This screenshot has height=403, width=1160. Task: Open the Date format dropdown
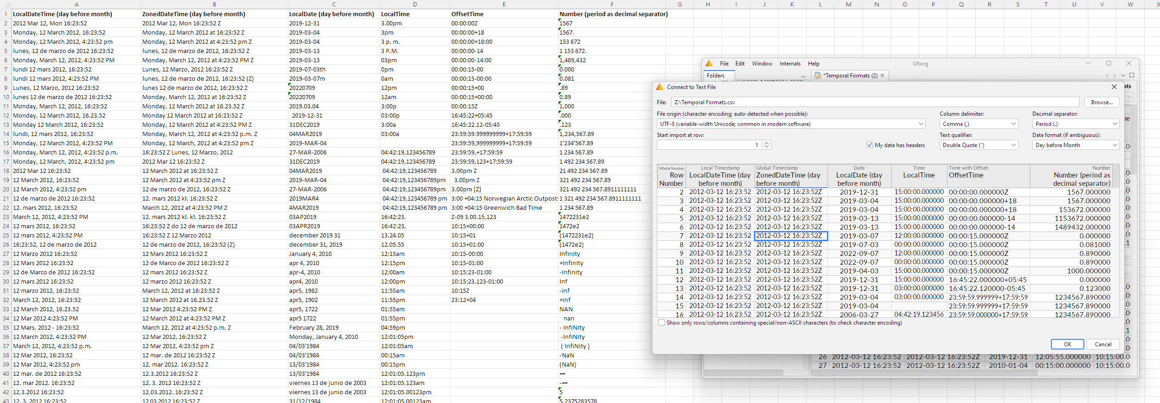point(1076,145)
